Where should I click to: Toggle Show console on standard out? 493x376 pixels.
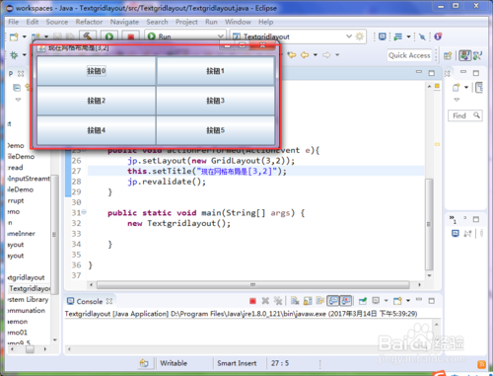click(x=333, y=301)
